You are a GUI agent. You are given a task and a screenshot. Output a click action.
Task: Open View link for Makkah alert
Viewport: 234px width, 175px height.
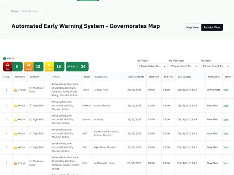226,105
